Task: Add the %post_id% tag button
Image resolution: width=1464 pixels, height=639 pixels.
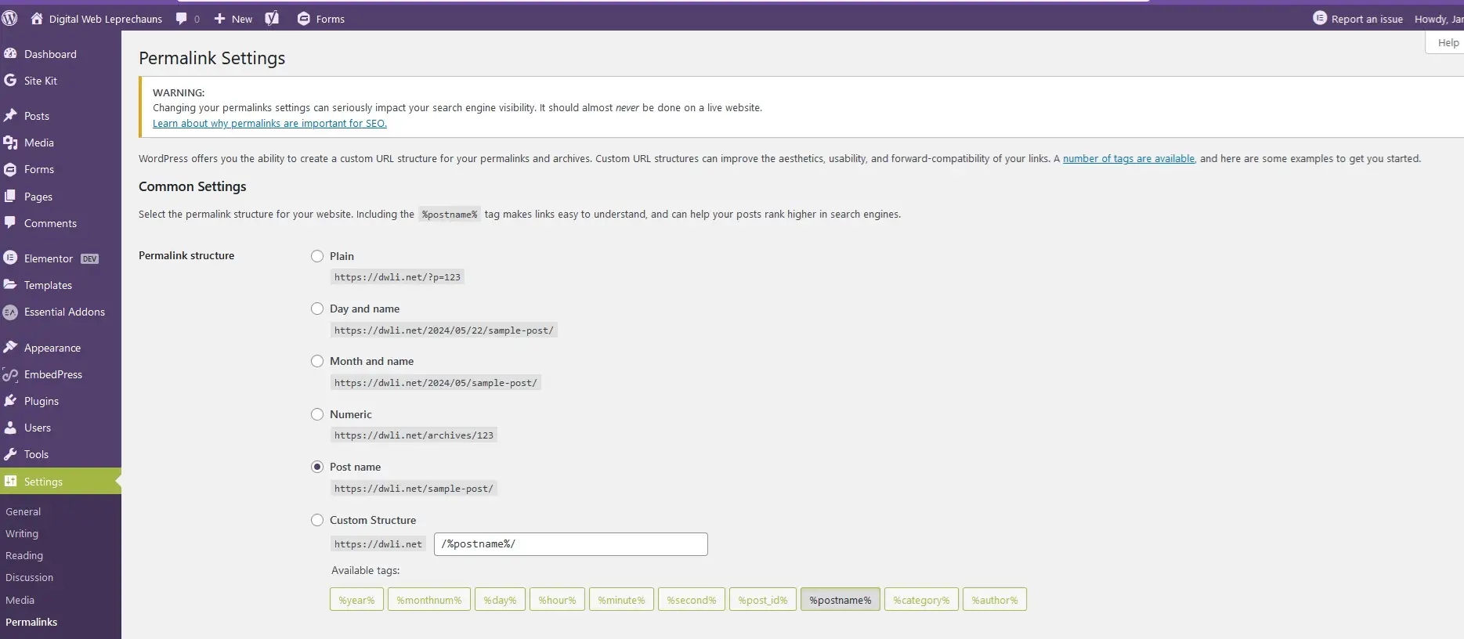Action: coord(763,600)
